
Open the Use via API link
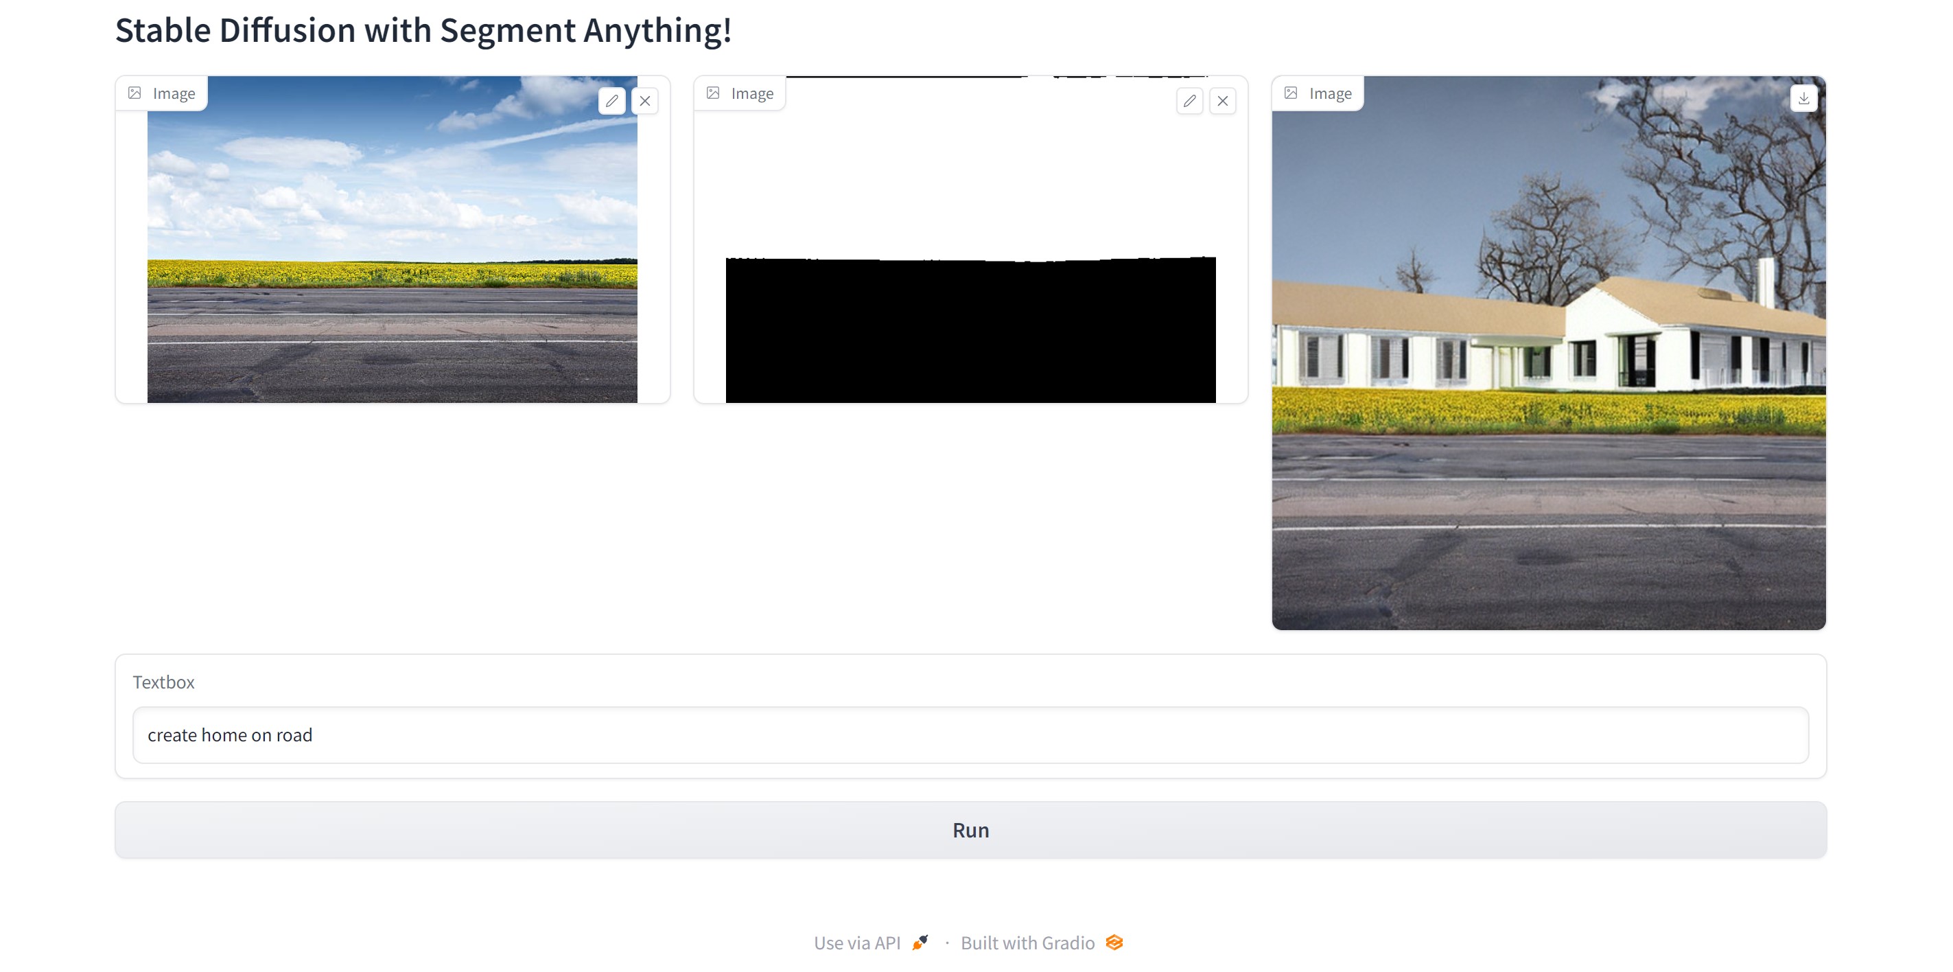(856, 942)
